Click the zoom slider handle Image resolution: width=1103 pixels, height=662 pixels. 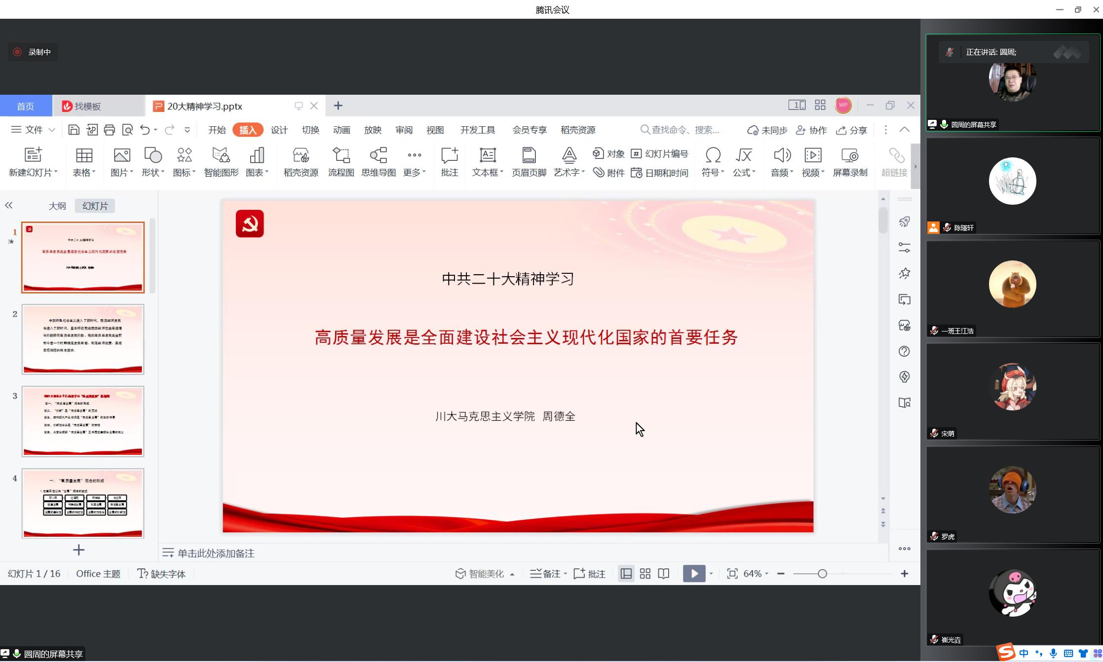822,574
